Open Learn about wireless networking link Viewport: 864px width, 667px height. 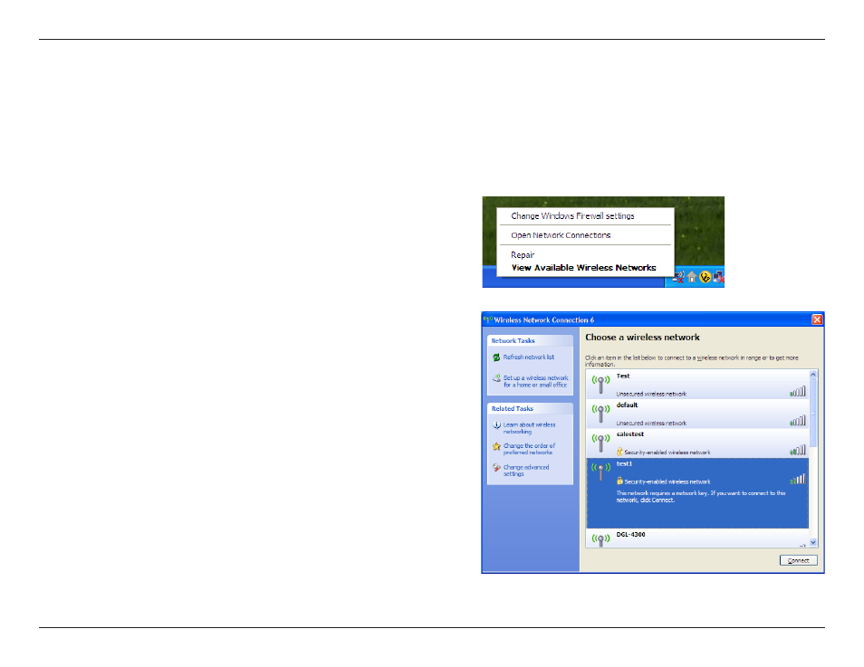529,428
